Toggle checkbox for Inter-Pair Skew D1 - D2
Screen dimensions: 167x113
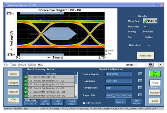(26, 96)
